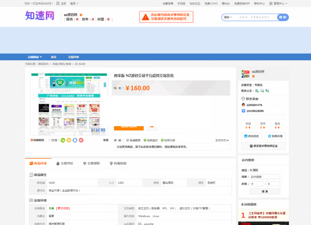The width and height of the screenshot is (311, 225).
Task: Click the green WeChat share icon
Action: coord(63,140)
